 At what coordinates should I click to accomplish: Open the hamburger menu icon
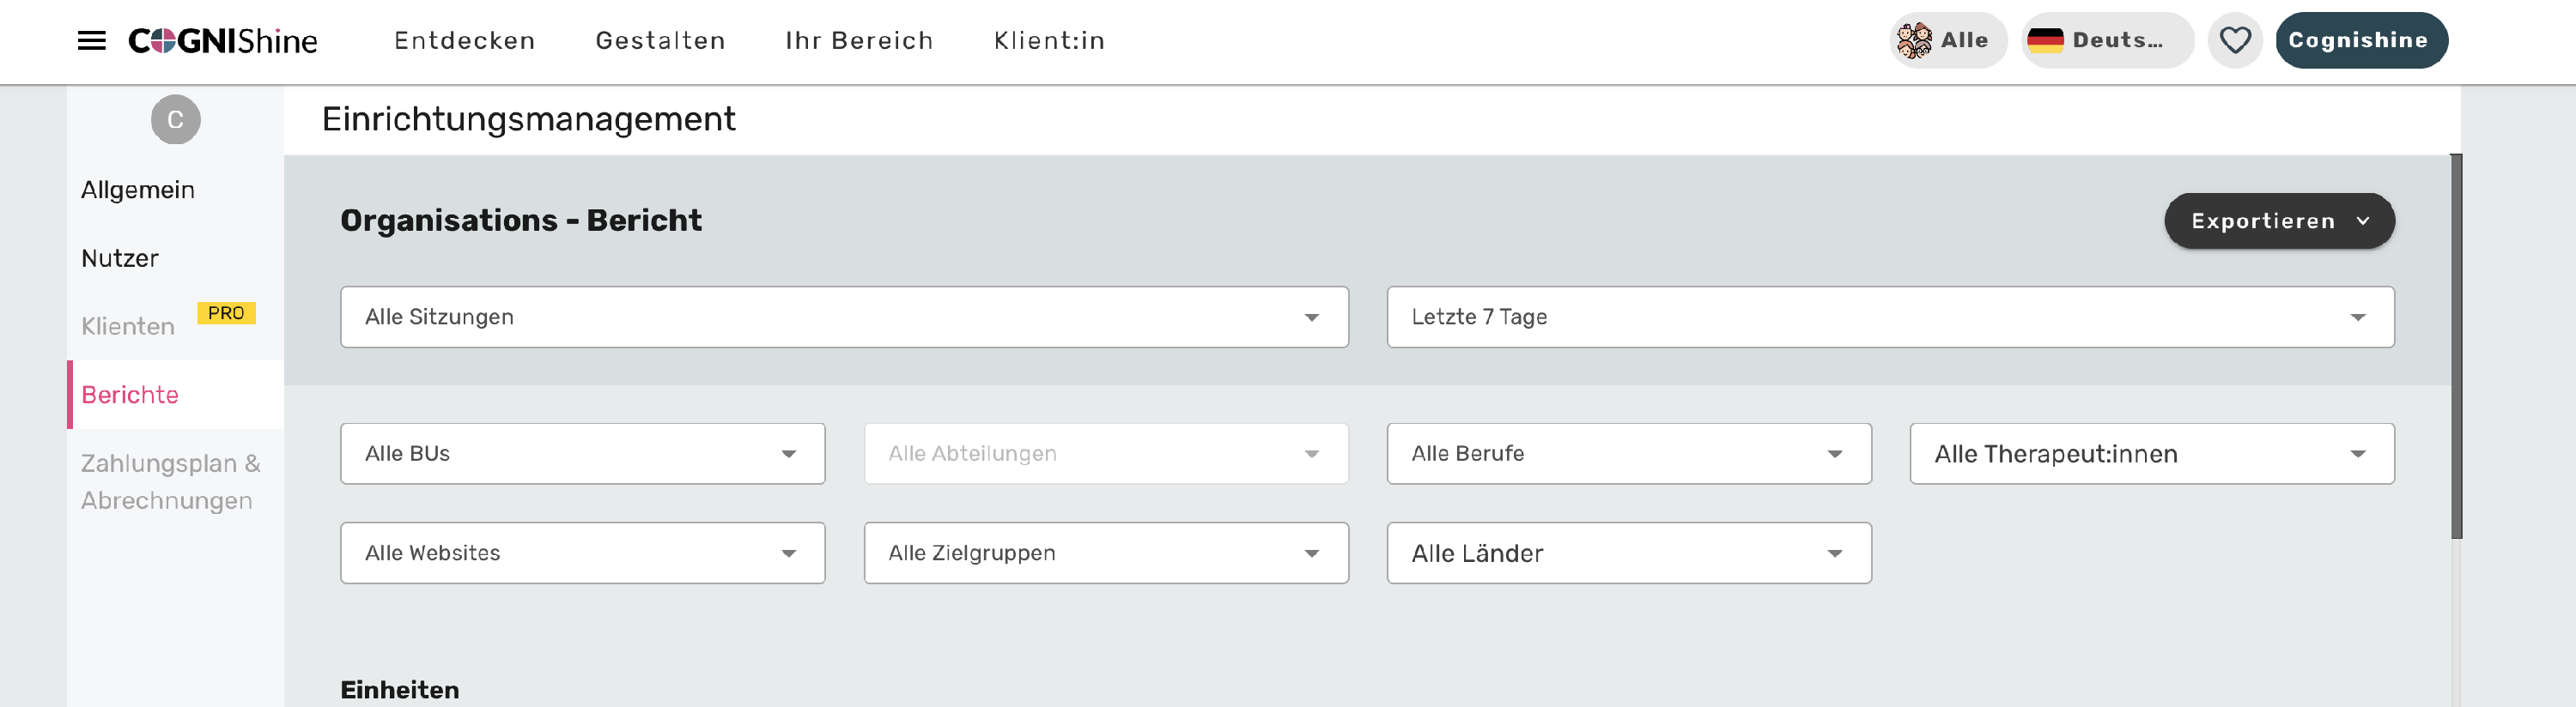click(x=92, y=41)
